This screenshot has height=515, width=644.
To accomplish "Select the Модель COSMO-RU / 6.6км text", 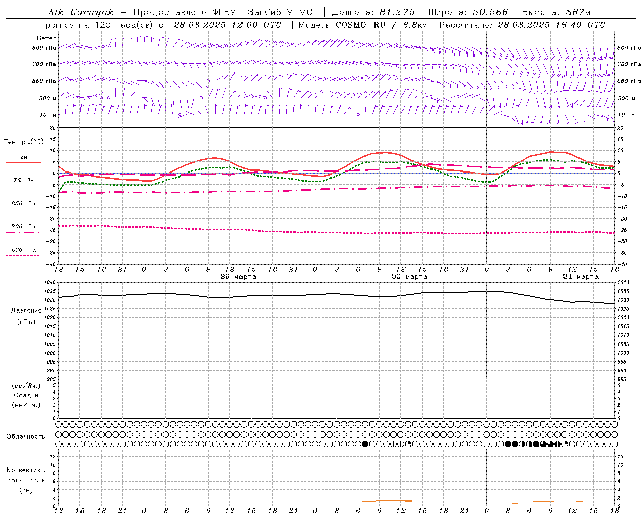I will pyautogui.click(x=362, y=25).
